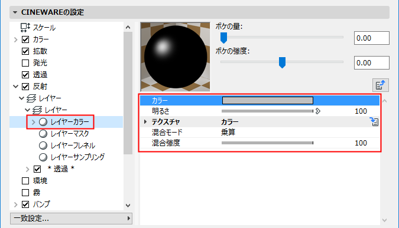Image resolution: width=399 pixels, height=228 pixels.
Task: Expand the レイヤーカラー tree node
Action: [x=33, y=122]
